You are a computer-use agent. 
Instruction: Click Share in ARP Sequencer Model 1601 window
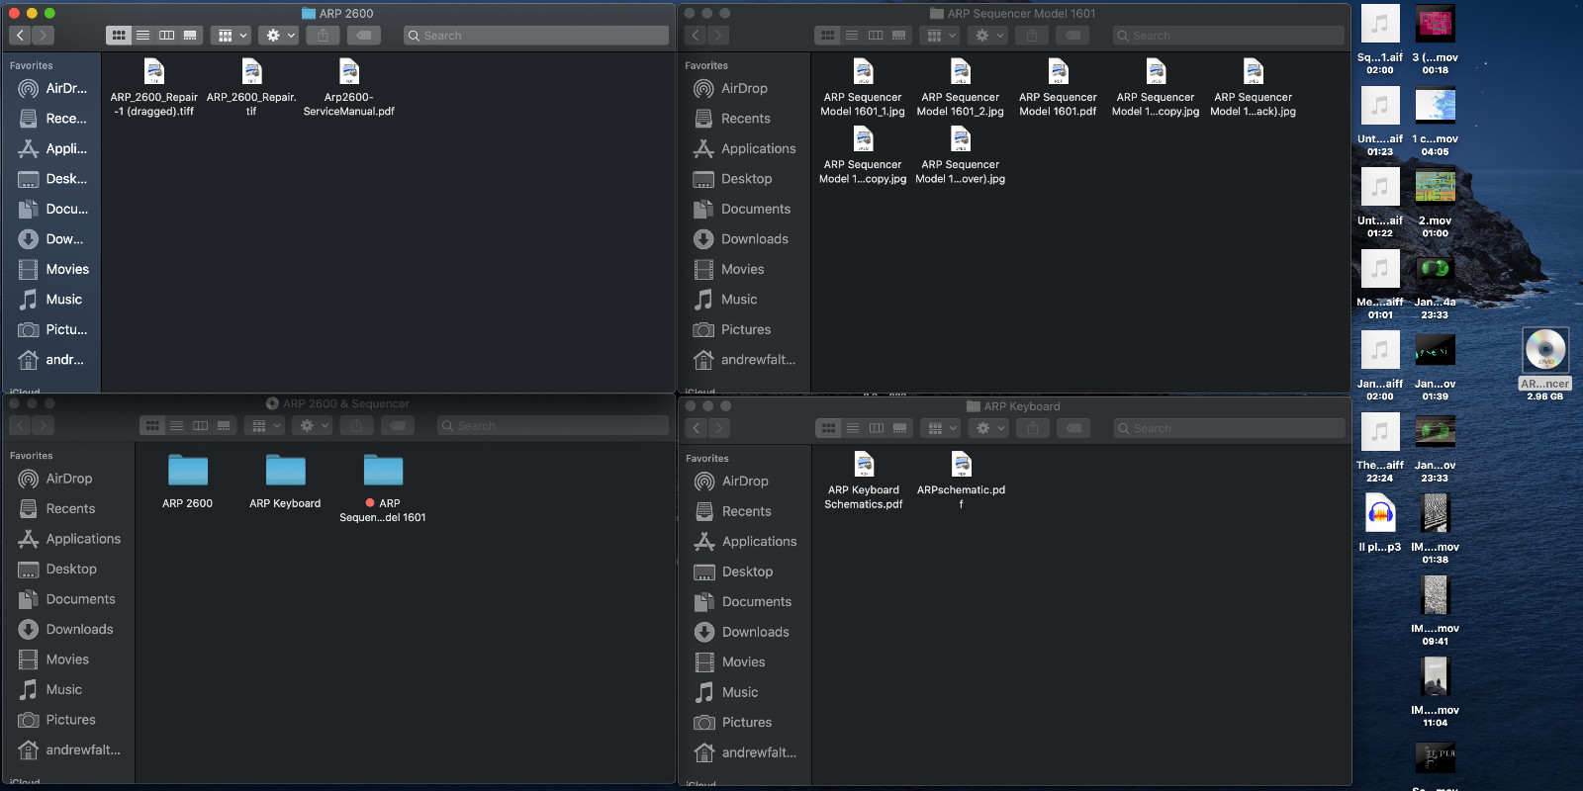click(1032, 36)
